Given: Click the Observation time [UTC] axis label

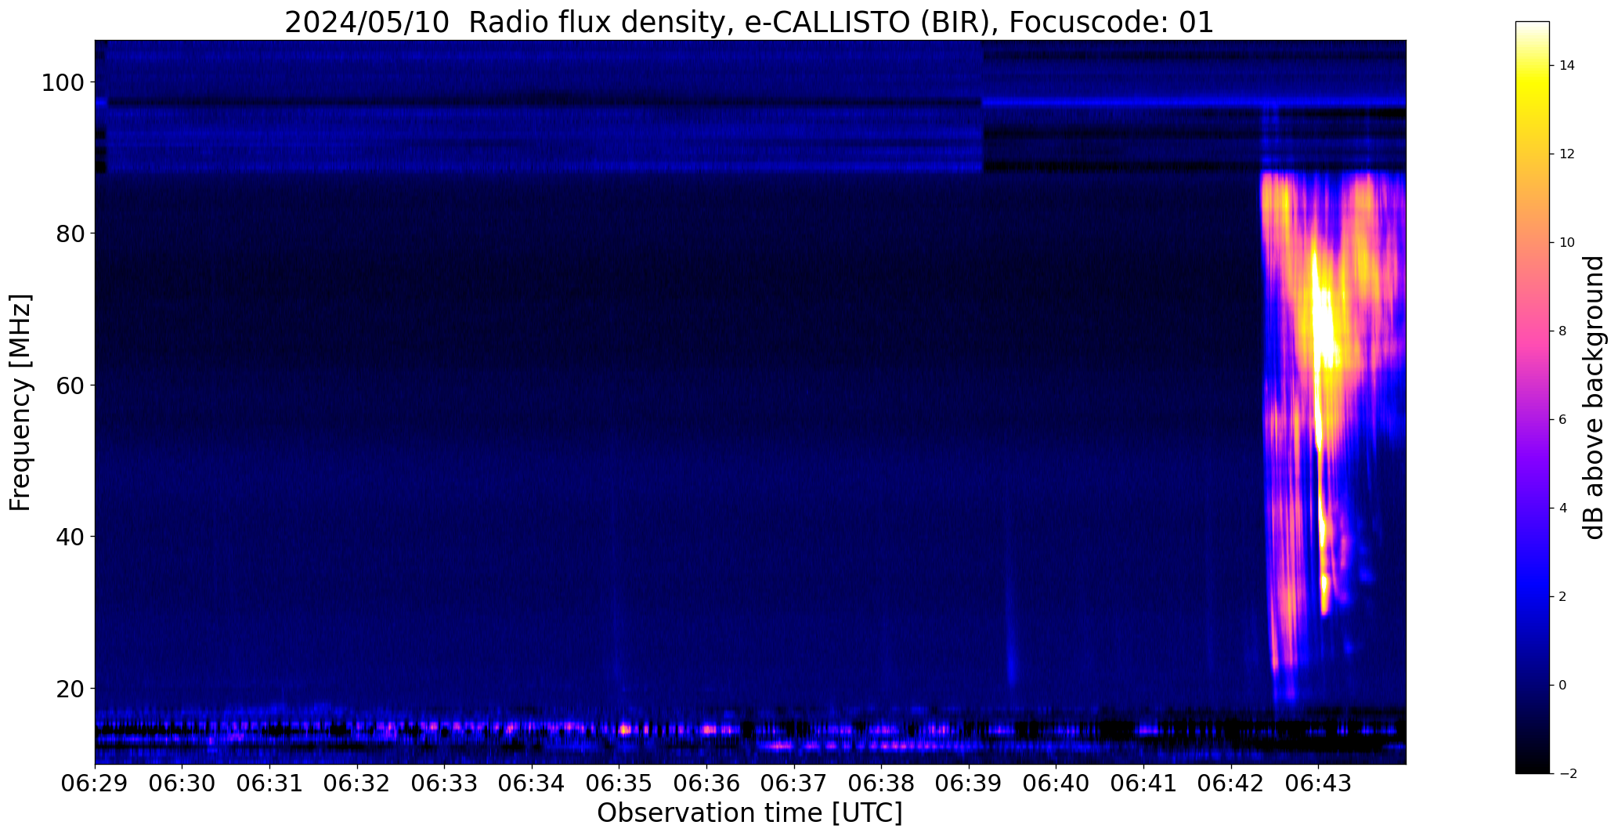Looking at the screenshot, I should pos(749,812).
